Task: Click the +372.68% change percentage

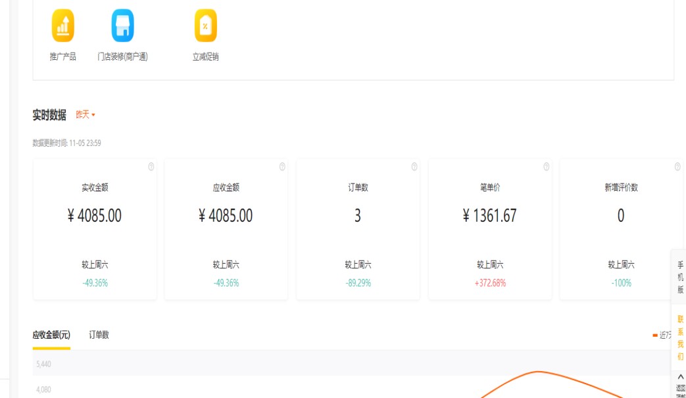Action: 490,283
